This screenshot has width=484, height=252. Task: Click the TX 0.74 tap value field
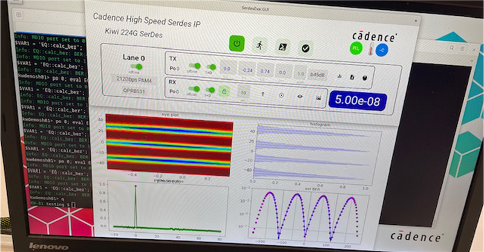(264, 71)
